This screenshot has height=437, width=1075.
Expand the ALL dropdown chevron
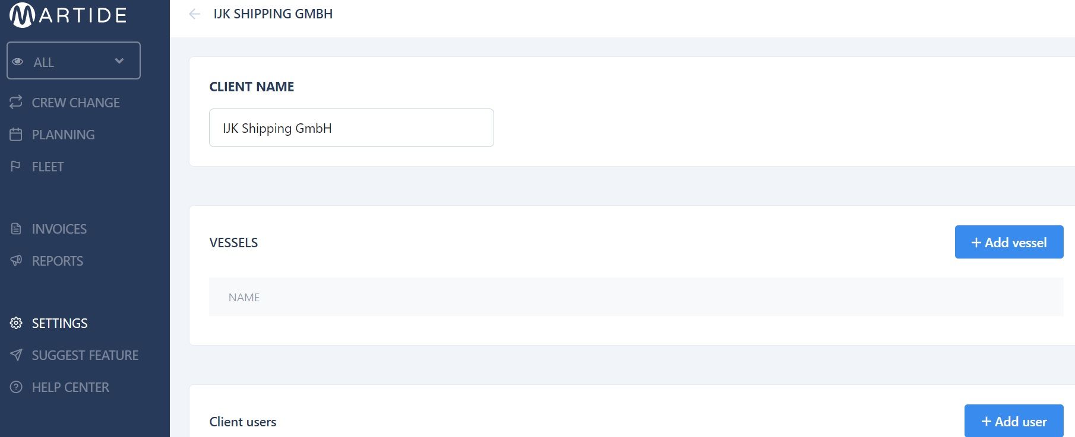click(119, 61)
